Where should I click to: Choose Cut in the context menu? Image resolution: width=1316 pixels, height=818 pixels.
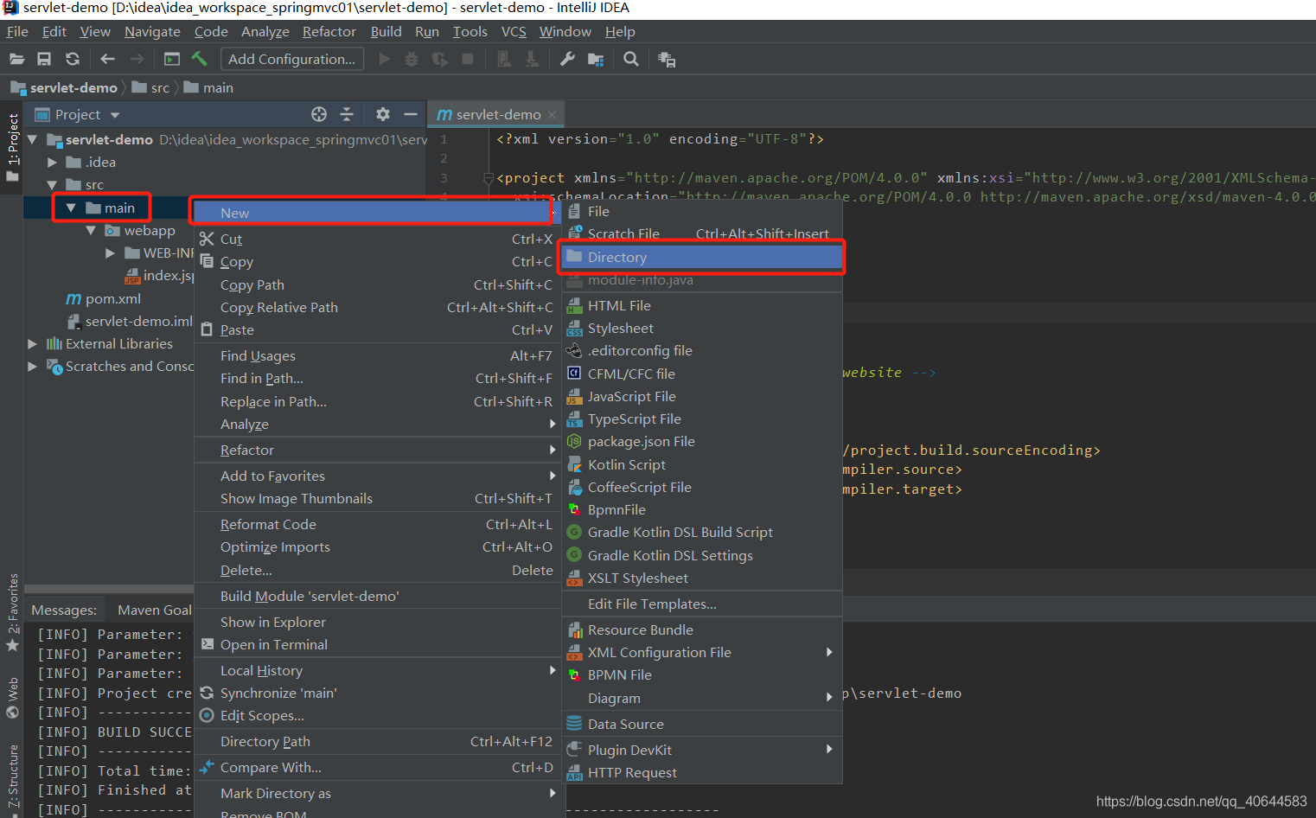coord(378,239)
